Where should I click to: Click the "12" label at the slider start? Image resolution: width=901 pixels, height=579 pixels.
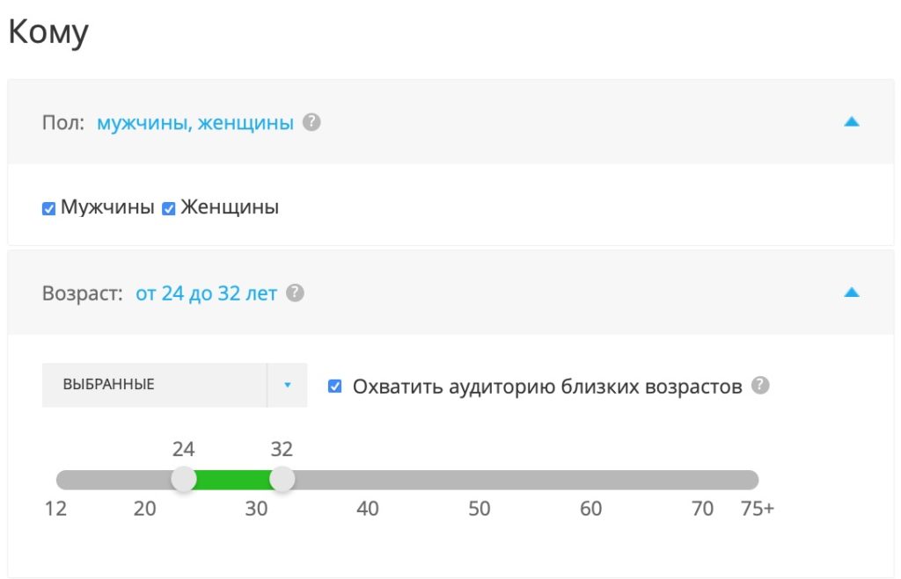tap(57, 508)
